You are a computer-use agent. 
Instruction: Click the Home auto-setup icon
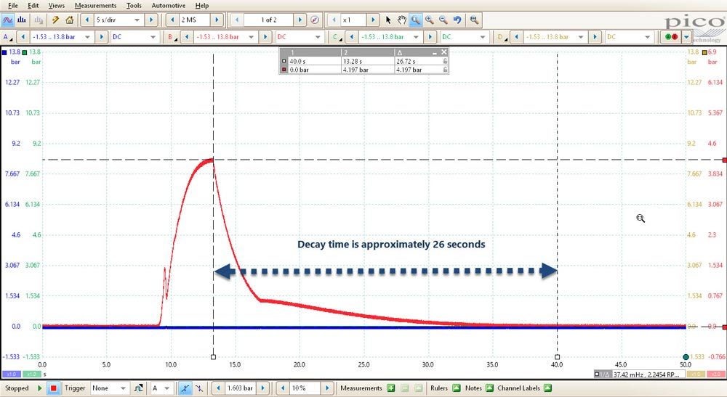click(70, 20)
